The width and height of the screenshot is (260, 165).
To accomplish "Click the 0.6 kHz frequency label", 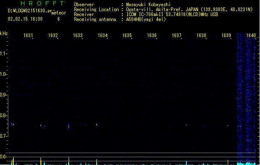I will click(x=3, y=157).
